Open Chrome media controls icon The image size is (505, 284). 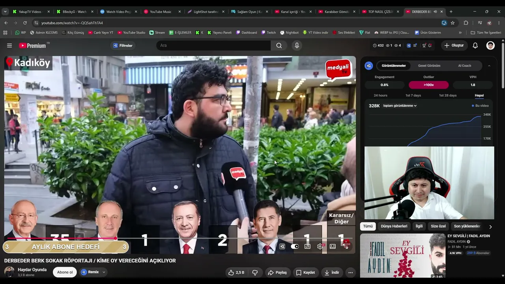pos(480,23)
